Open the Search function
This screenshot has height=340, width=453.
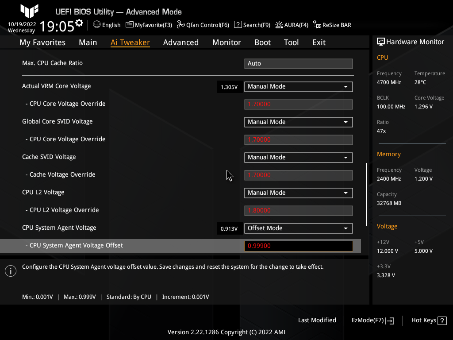252,25
